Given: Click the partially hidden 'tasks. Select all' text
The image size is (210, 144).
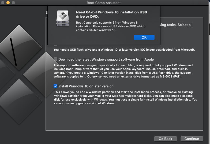Looking at the screenshot, I should point(176,25).
